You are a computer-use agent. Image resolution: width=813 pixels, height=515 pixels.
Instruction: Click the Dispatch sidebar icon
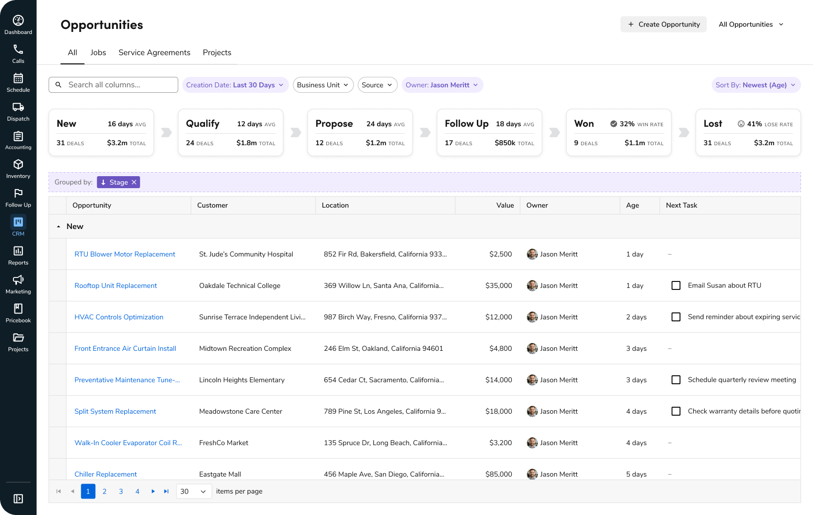coord(18,110)
